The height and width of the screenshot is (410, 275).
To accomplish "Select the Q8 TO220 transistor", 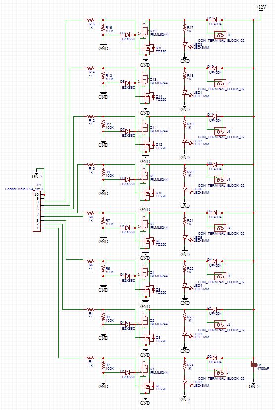I will point(149,241).
